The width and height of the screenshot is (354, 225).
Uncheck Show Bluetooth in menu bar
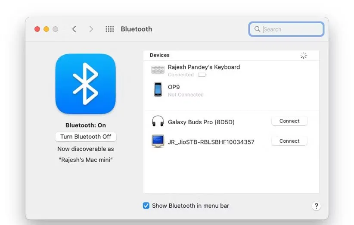coord(146,206)
